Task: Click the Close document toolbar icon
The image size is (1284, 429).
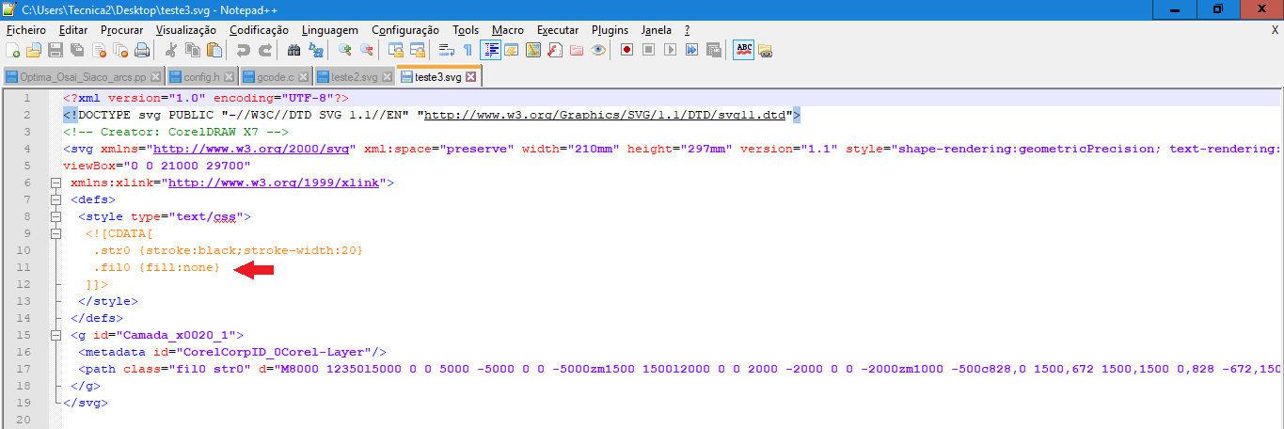Action: [99, 50]
